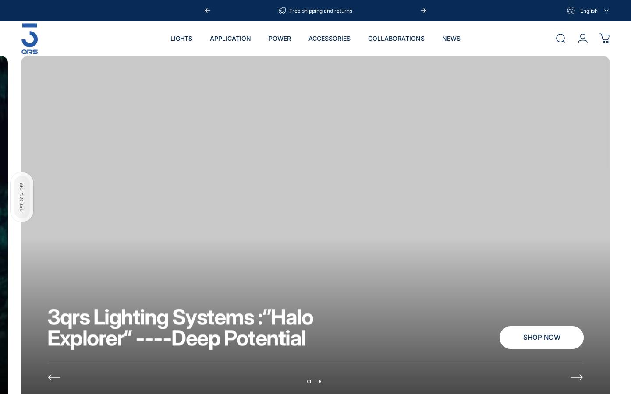The width and height of the screenshot is (631, 394).
Task: Click the SHOP NOW button
Action: pos(542,338)
